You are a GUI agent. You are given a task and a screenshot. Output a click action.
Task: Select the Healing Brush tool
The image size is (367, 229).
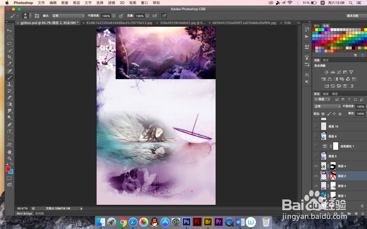[x=10, y=71]
